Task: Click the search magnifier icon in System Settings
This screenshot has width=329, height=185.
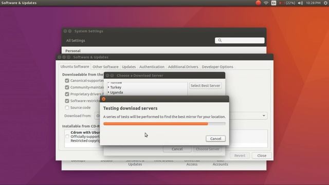Action: (220, 40)
